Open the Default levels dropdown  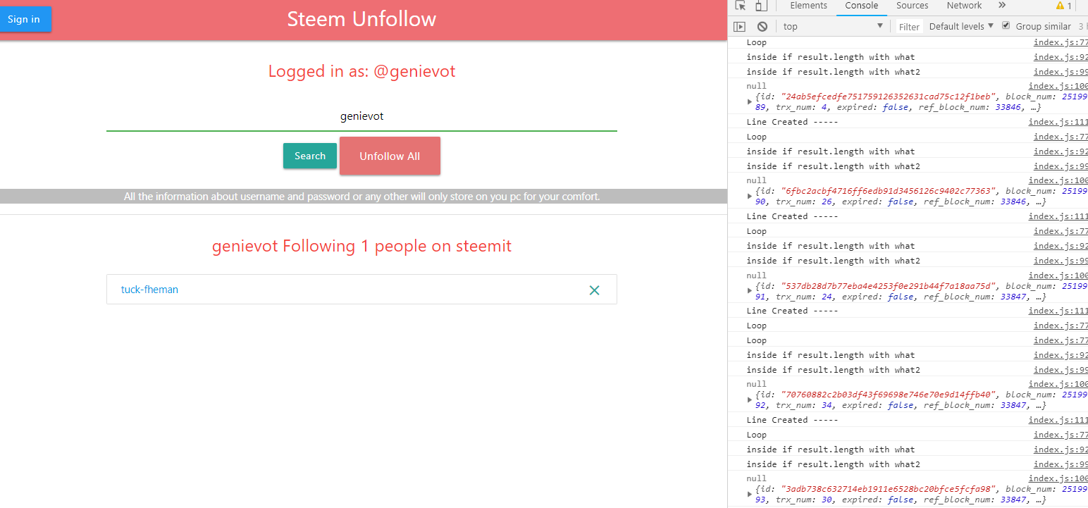(x=961, y=26)
